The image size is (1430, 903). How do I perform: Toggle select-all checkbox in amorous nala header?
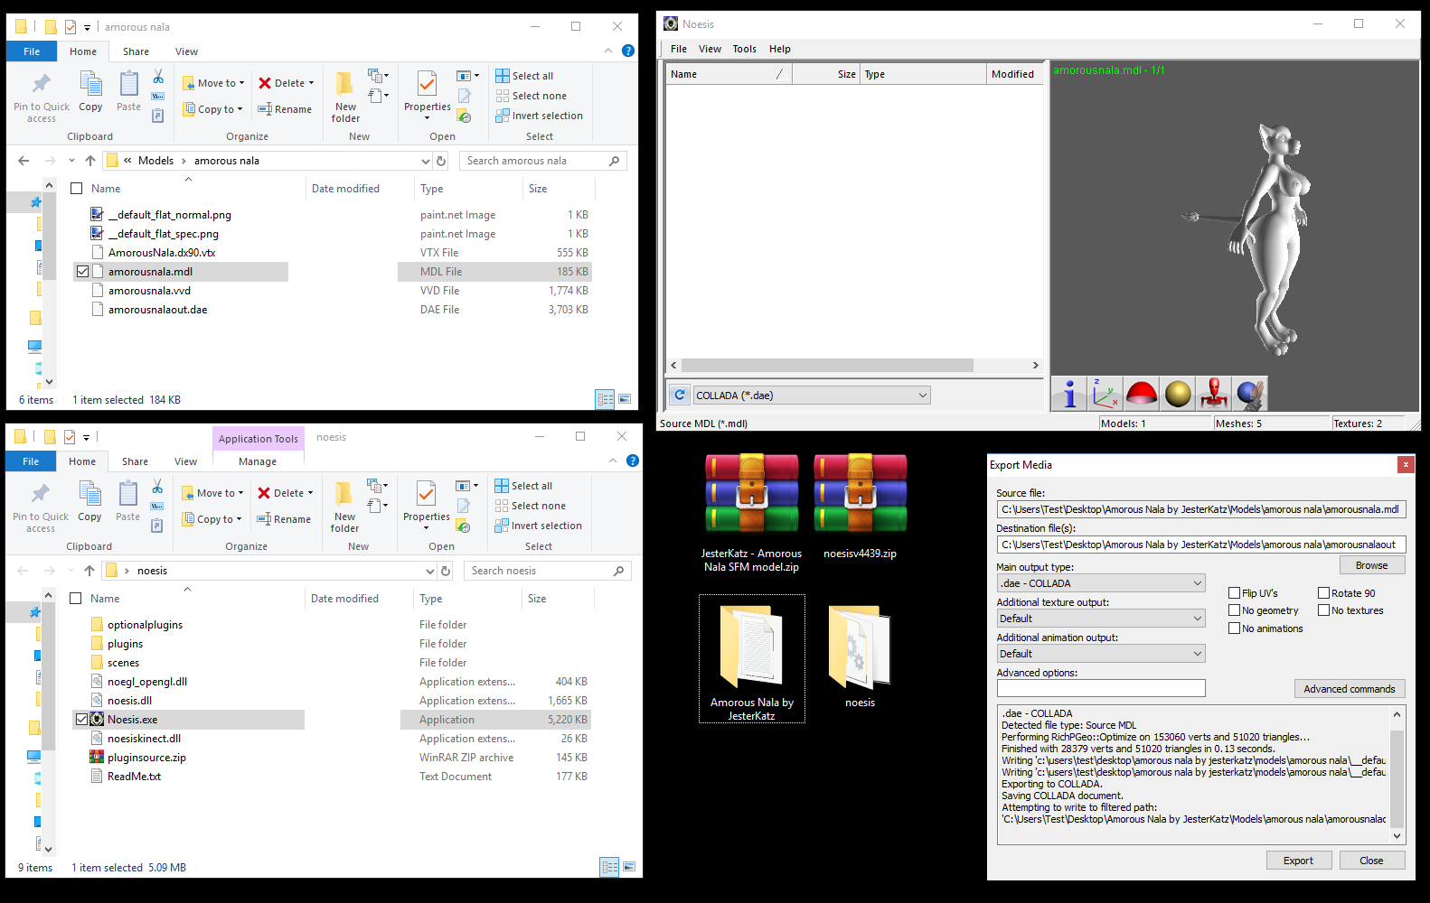(77, 189)
